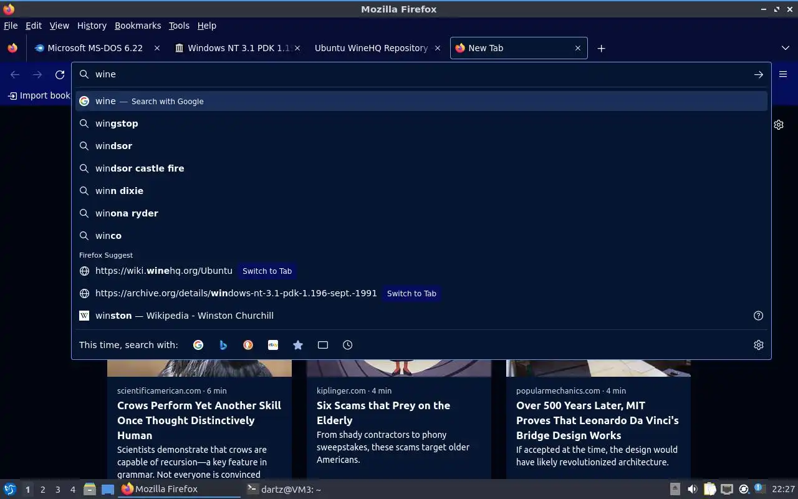Search this time with Google icon

point(198,345)
